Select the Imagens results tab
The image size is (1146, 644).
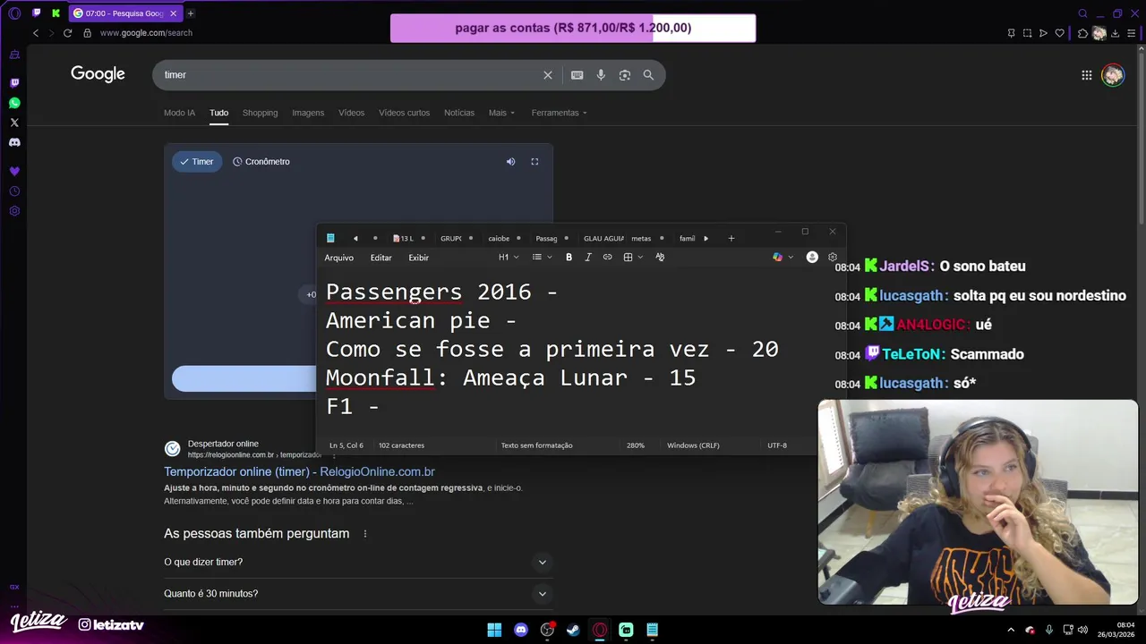pyautogui.click(x=308, y=113)
